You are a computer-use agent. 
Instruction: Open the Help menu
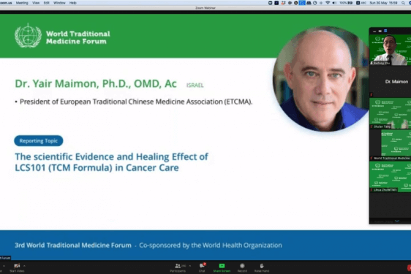point(73,3)
